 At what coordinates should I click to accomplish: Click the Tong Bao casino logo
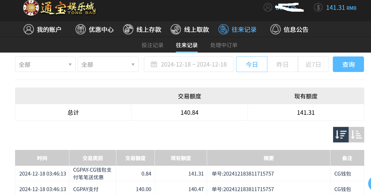pyautogui.click(x=59, y=8)
